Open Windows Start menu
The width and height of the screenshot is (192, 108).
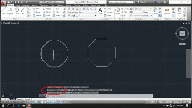(x=3, y=106)
